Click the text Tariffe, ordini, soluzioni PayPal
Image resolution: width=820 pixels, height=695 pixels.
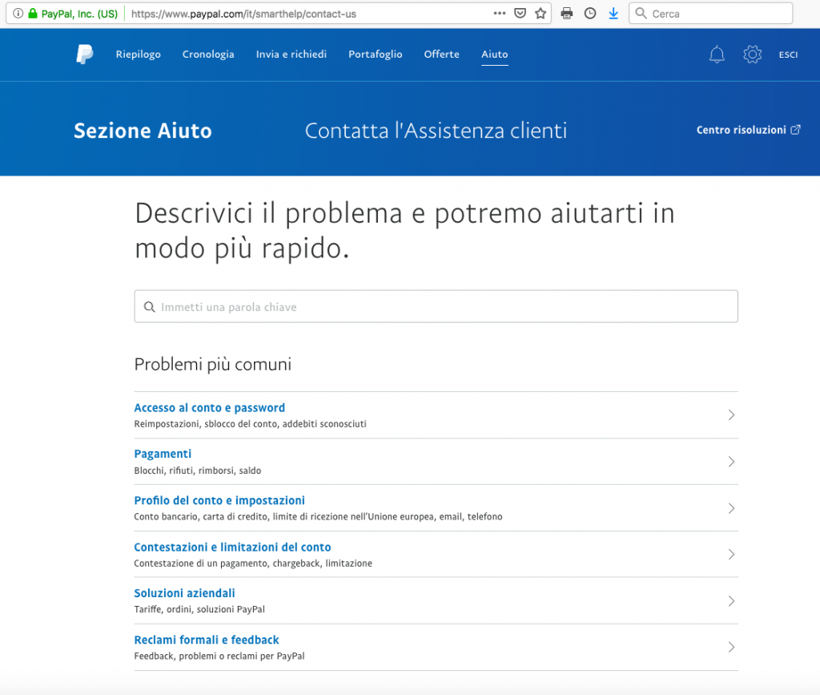(x=199, y=609)
